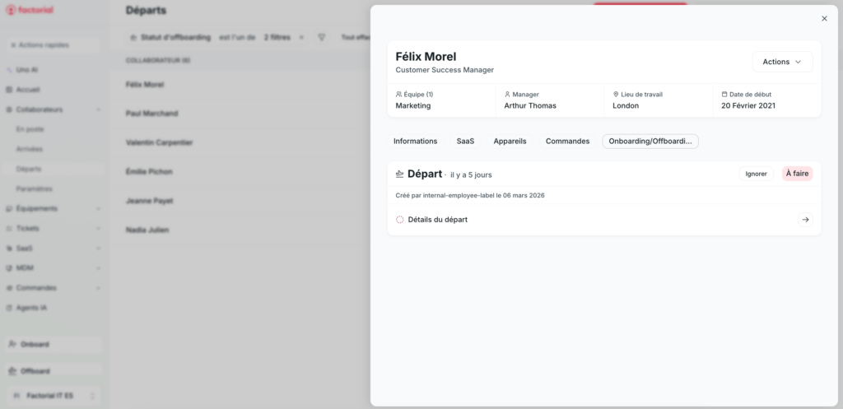The height and width of the screenshot is (409, 843).
Task: Click the Départ takeoff plane icon
Action: tap(400, 174)
